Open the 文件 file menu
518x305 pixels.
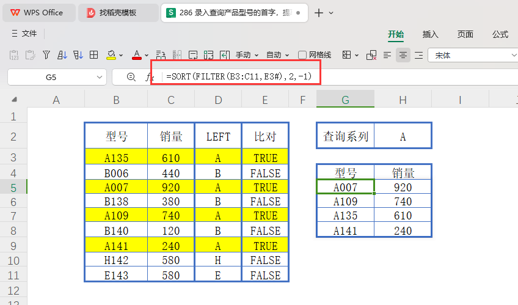(24, 34)
